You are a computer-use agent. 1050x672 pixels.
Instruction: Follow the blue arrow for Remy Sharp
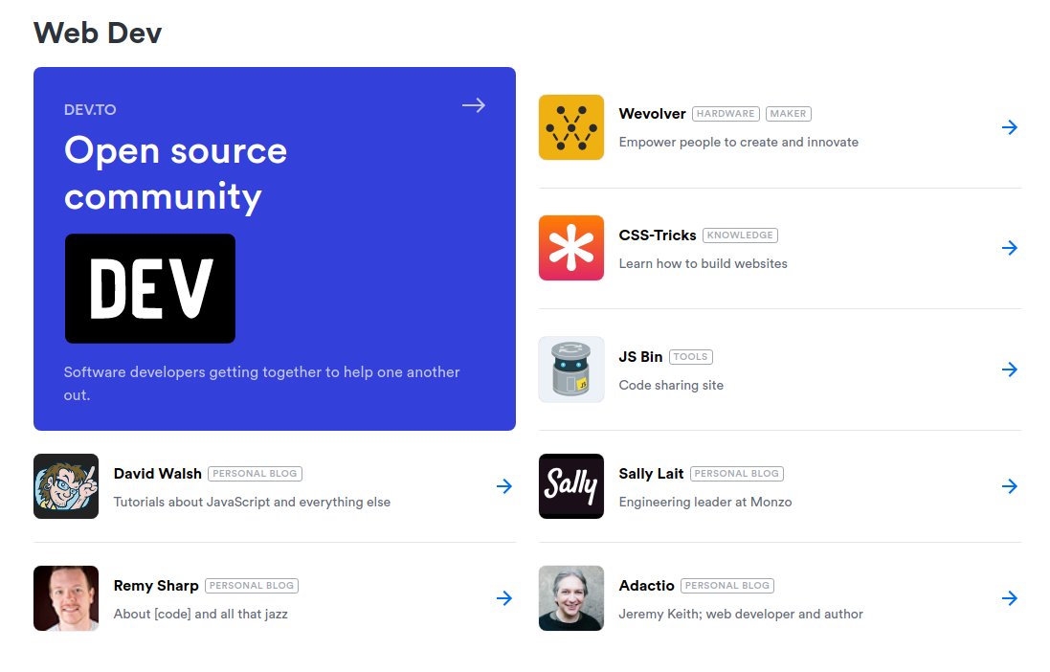click(x=504, y=598)
